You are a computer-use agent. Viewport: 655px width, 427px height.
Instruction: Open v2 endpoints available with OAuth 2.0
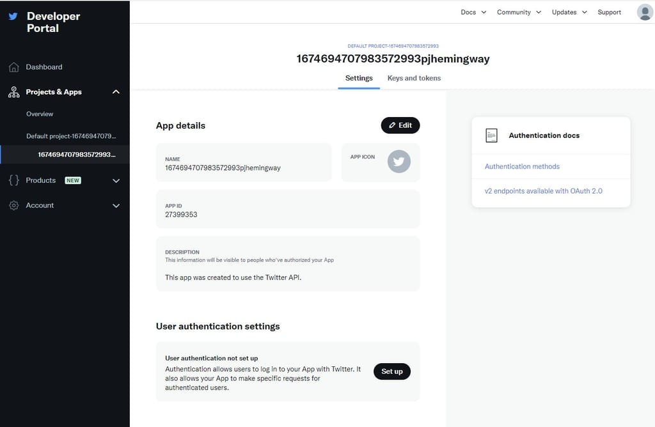coord(544,190)
